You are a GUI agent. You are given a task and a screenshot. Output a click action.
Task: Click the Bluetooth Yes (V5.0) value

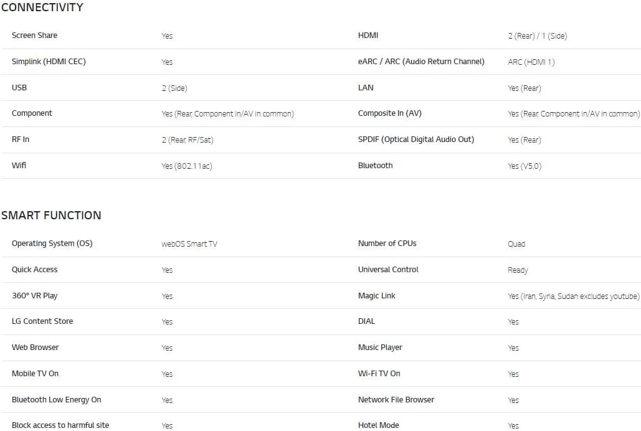(x=525, y=166)
